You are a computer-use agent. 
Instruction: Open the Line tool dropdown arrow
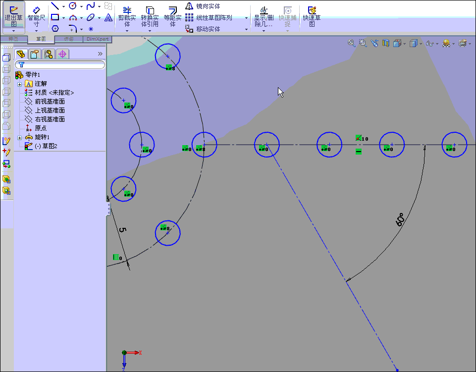[63, 6]
